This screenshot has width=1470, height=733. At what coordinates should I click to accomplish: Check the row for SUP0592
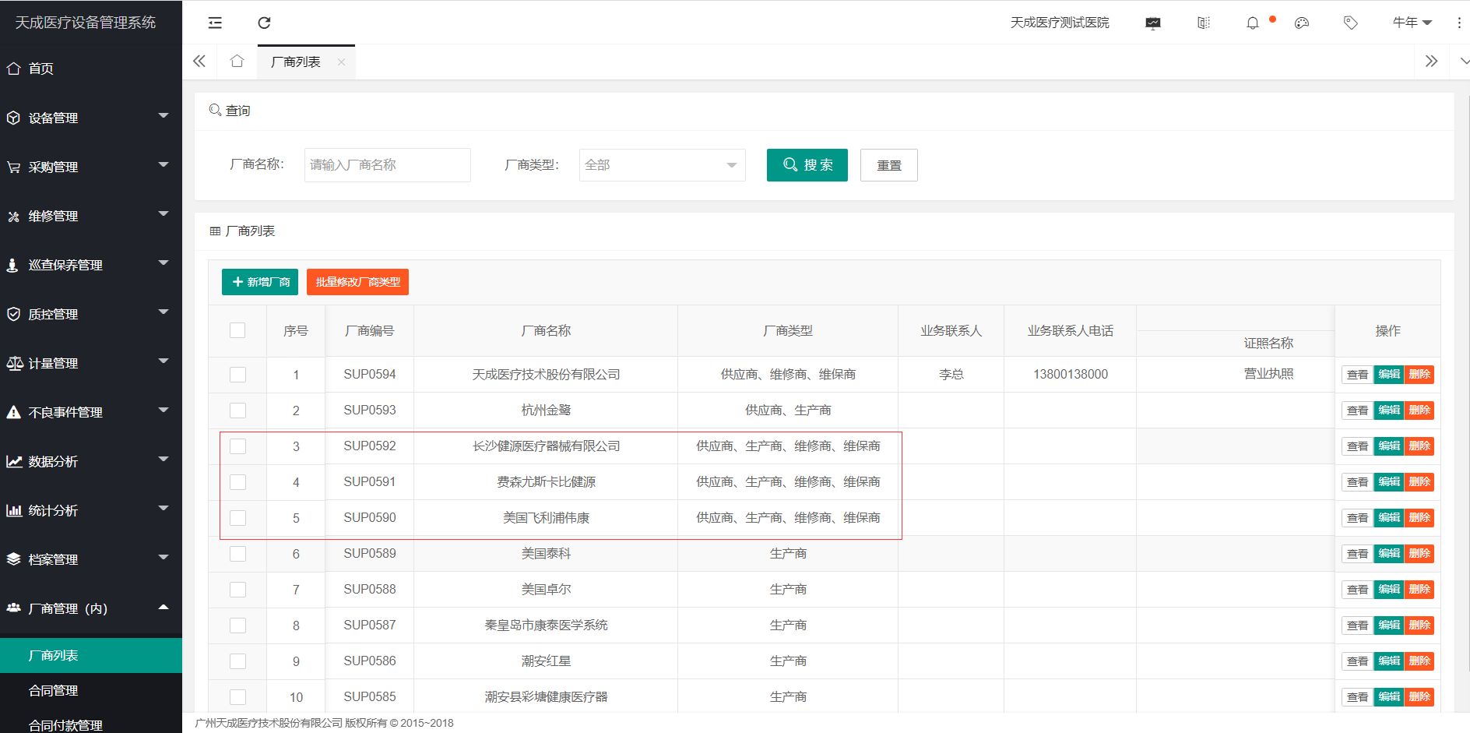(237, 446)
